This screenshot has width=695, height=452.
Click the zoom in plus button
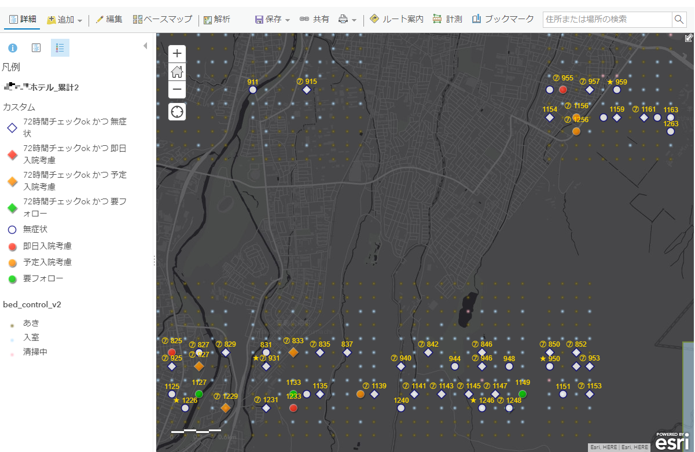click(x=177, y=53)
